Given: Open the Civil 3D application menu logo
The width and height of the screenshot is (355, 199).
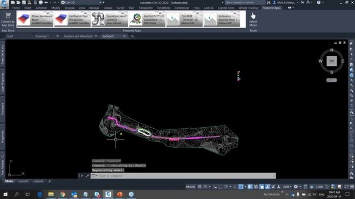Looking at the screenshot, I should (4, 4).
